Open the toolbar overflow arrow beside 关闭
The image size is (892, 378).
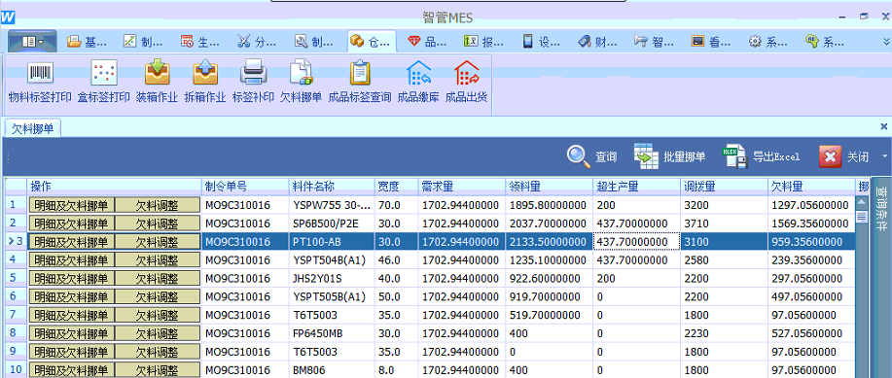click(884, 156)
